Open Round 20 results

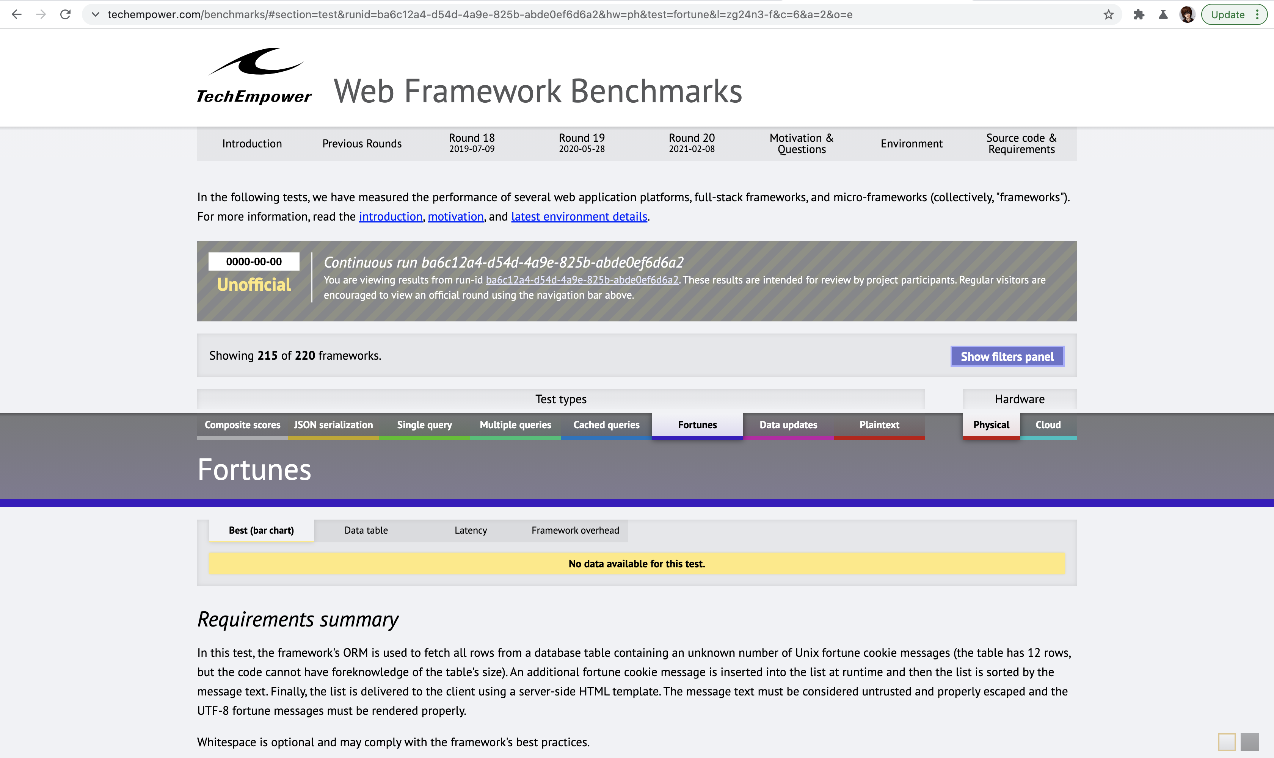point(692,144)
